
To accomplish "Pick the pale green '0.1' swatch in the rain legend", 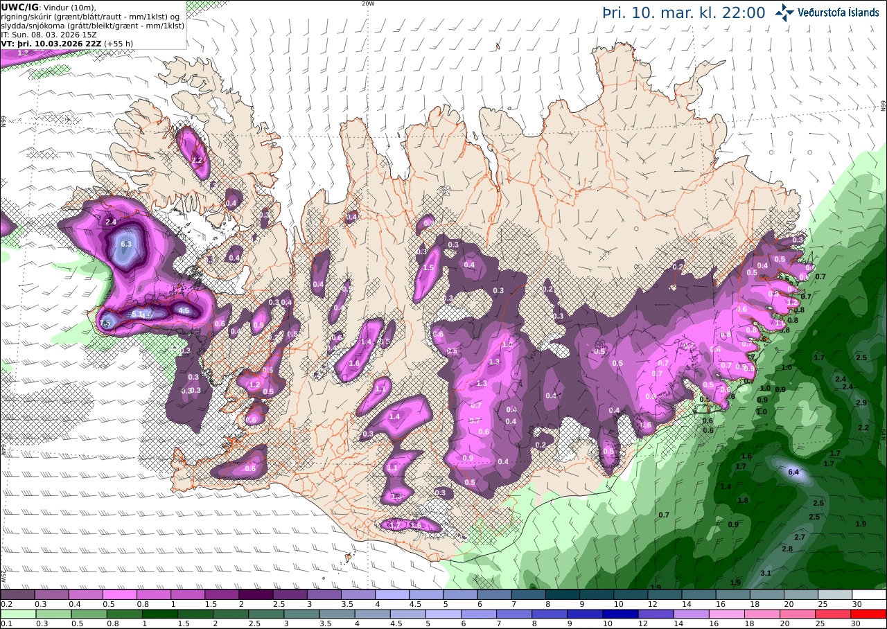I will (17, 614).
